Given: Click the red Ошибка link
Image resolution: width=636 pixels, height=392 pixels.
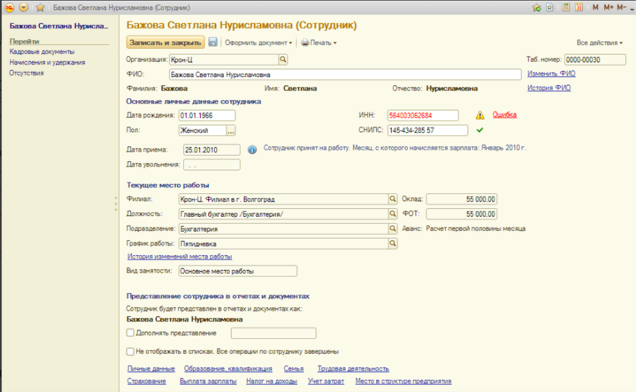Looking at the screenshot, I should click(x=505, y=115).
